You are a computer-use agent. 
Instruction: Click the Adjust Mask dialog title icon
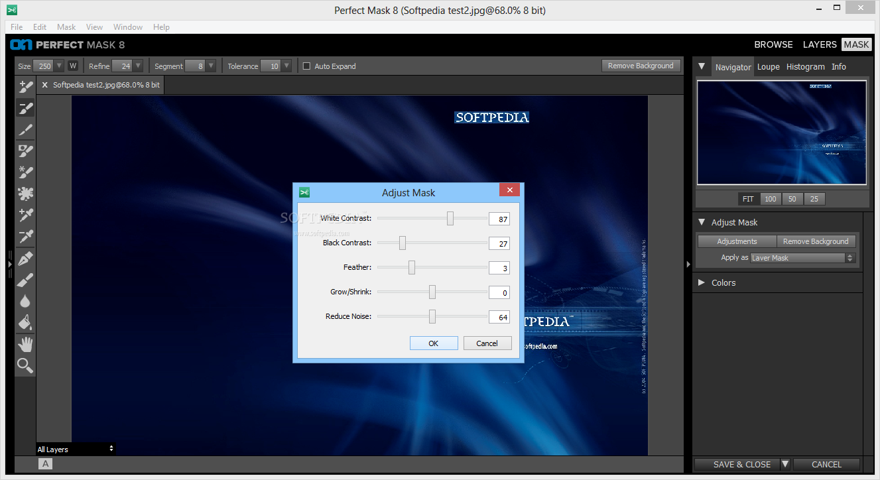click(304, 192)
